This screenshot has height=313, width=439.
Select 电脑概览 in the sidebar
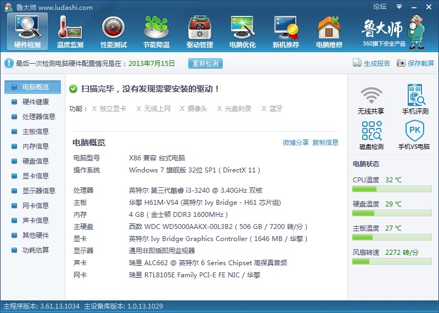pyautogui.click(x=32, y=87)
